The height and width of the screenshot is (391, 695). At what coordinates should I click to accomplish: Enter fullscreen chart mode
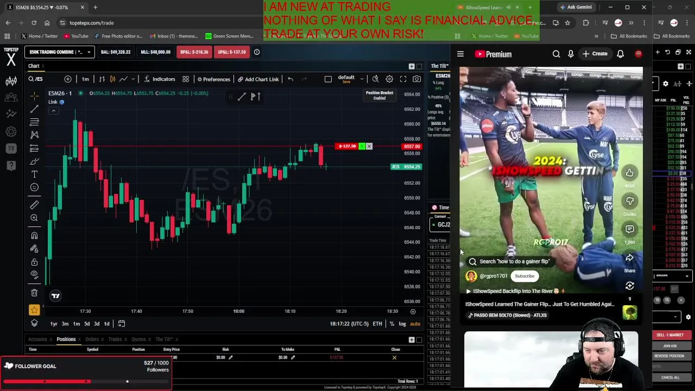click(403, 79)
